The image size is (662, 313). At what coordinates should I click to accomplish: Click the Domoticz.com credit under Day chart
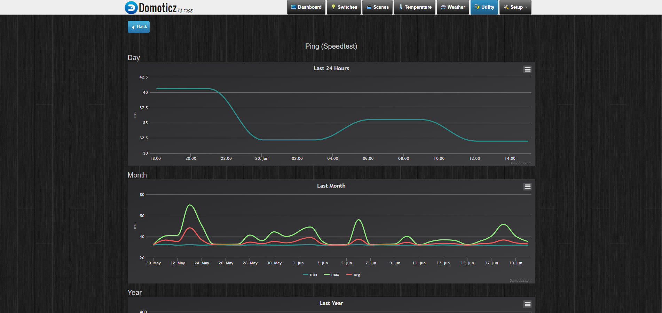click(520, 163)
